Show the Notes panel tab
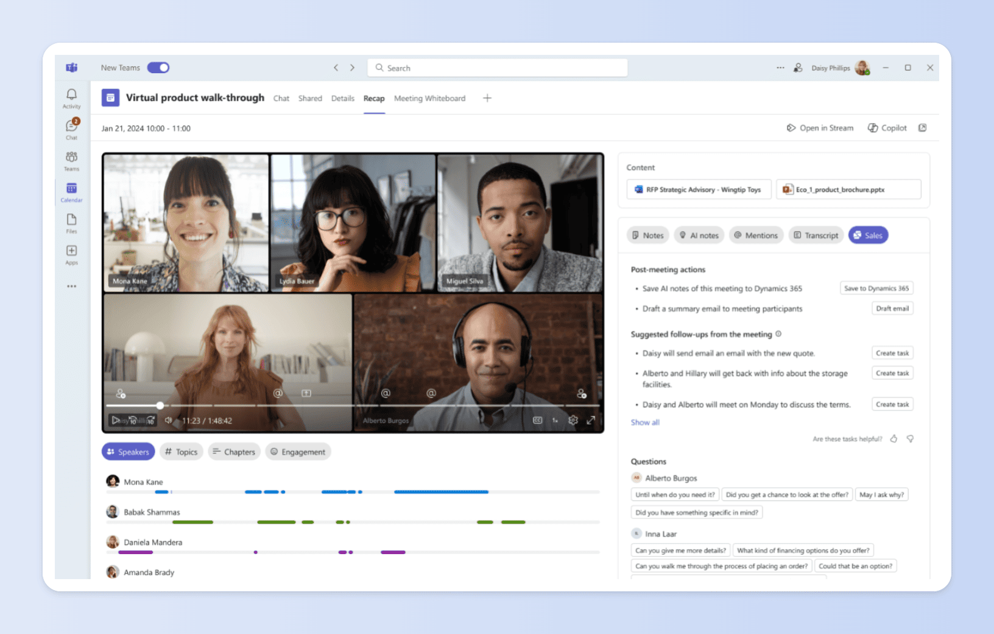Screen dimensions: 994x634 pyautogui.click(x=647, y=235)
